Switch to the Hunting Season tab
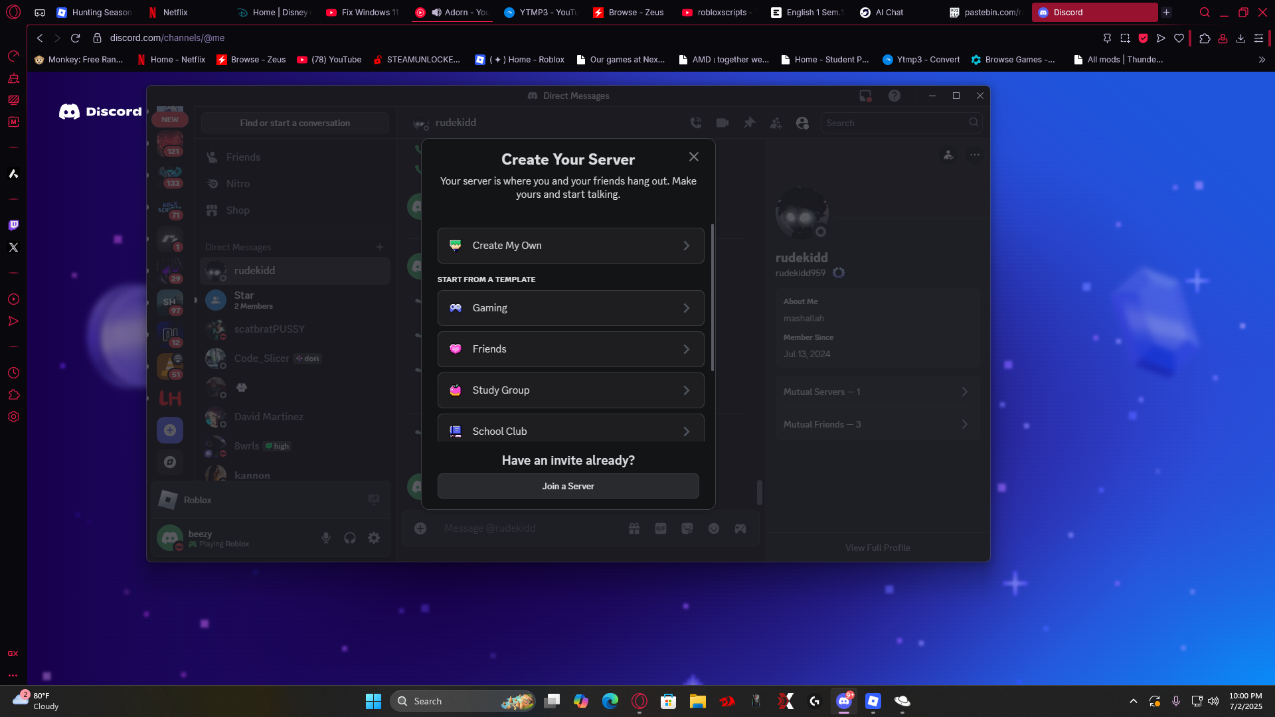The width and height of the screenshot is (1275, 717). click(x=94, y=13)
